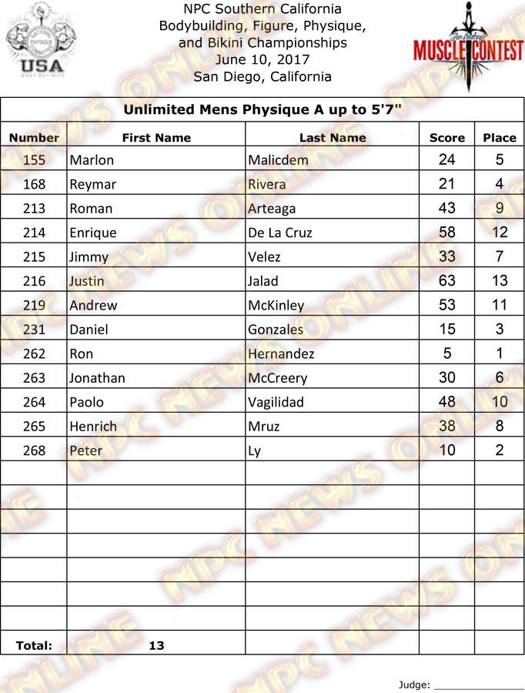Select competitor number 216 cell
This screenshot has height=693, width=525.
[34, 281]
